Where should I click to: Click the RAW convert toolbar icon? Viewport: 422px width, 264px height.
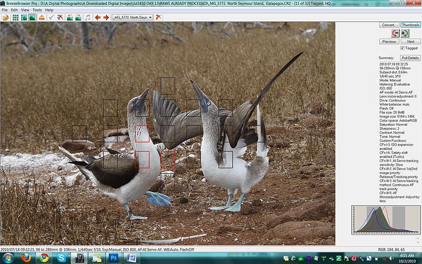point(42,17)
